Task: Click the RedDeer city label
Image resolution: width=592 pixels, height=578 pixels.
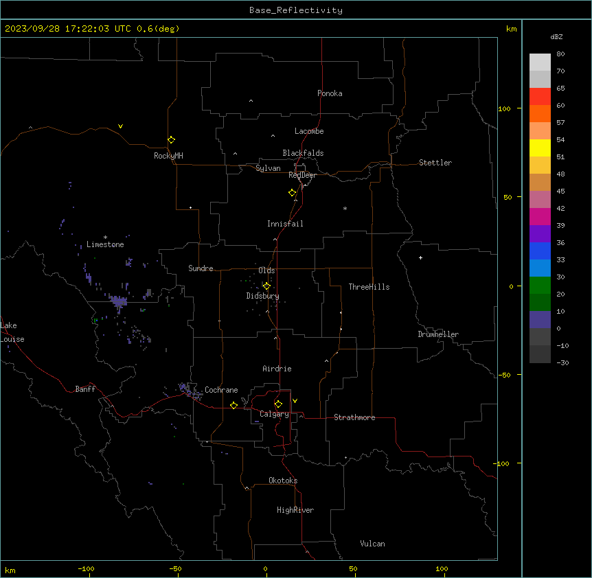Action: 302,175
